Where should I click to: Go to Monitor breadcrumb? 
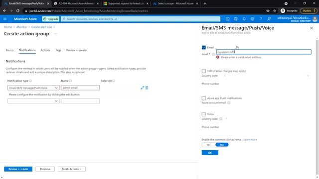point(21,27)
